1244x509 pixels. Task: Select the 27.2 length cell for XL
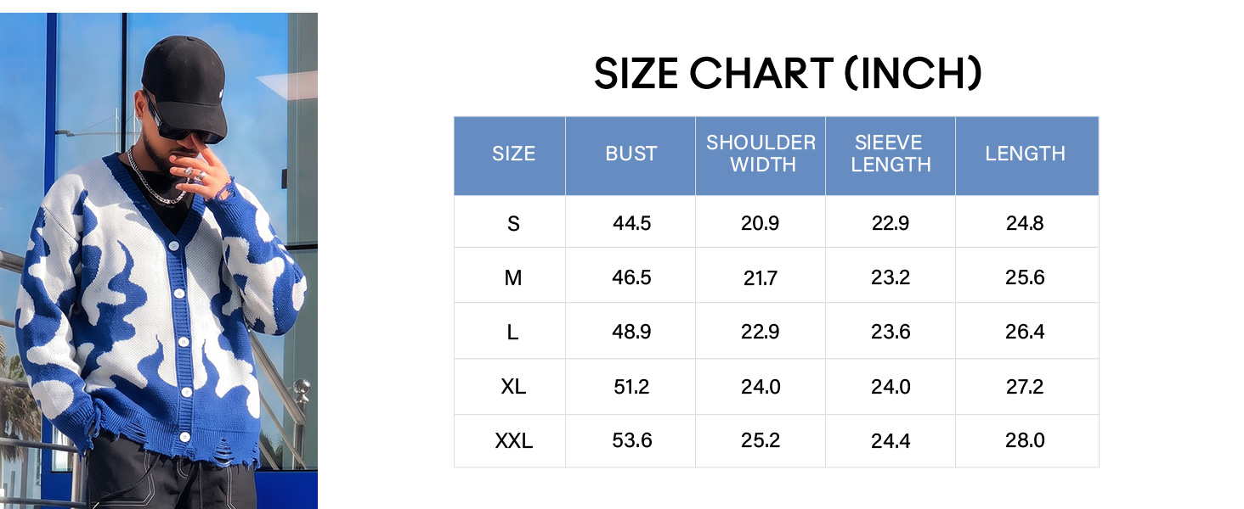(x=1026, y=387)
